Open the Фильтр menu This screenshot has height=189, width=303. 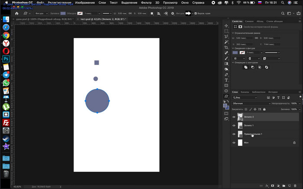[x=146, y=3]
